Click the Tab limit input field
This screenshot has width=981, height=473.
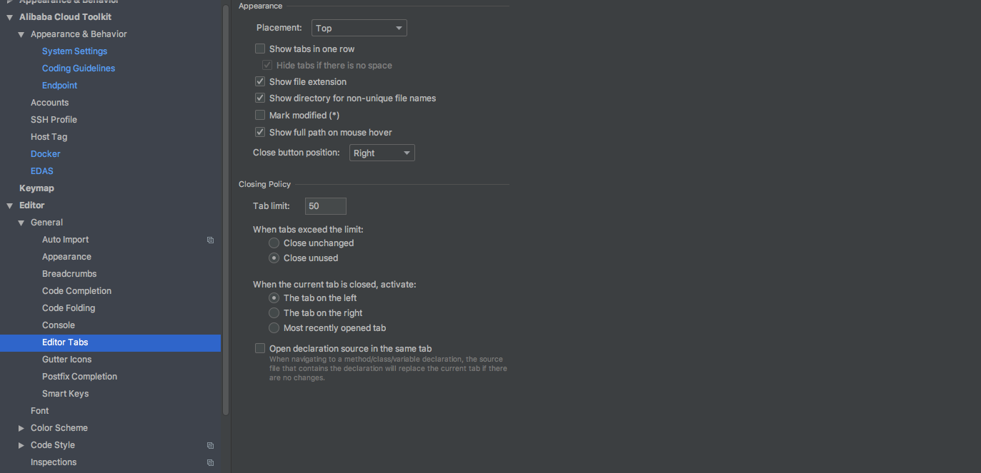coord(326,206)
